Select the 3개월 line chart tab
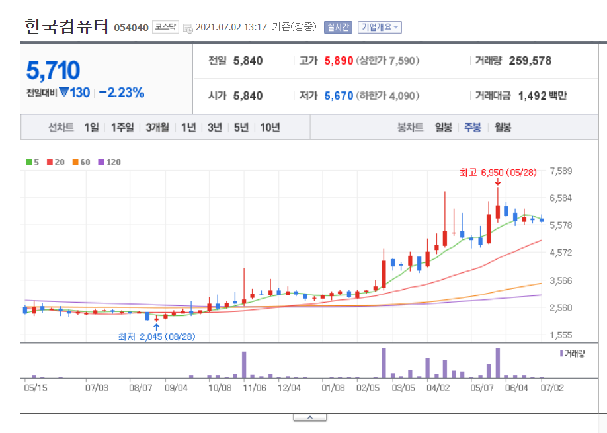 pyautogui.click(x=157, y=128)
